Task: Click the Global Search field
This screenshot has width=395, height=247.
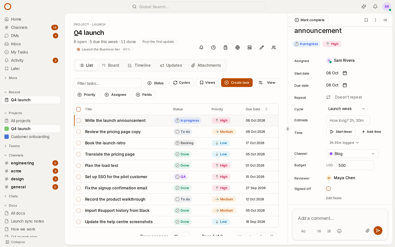Action: (x=198, y=7)
